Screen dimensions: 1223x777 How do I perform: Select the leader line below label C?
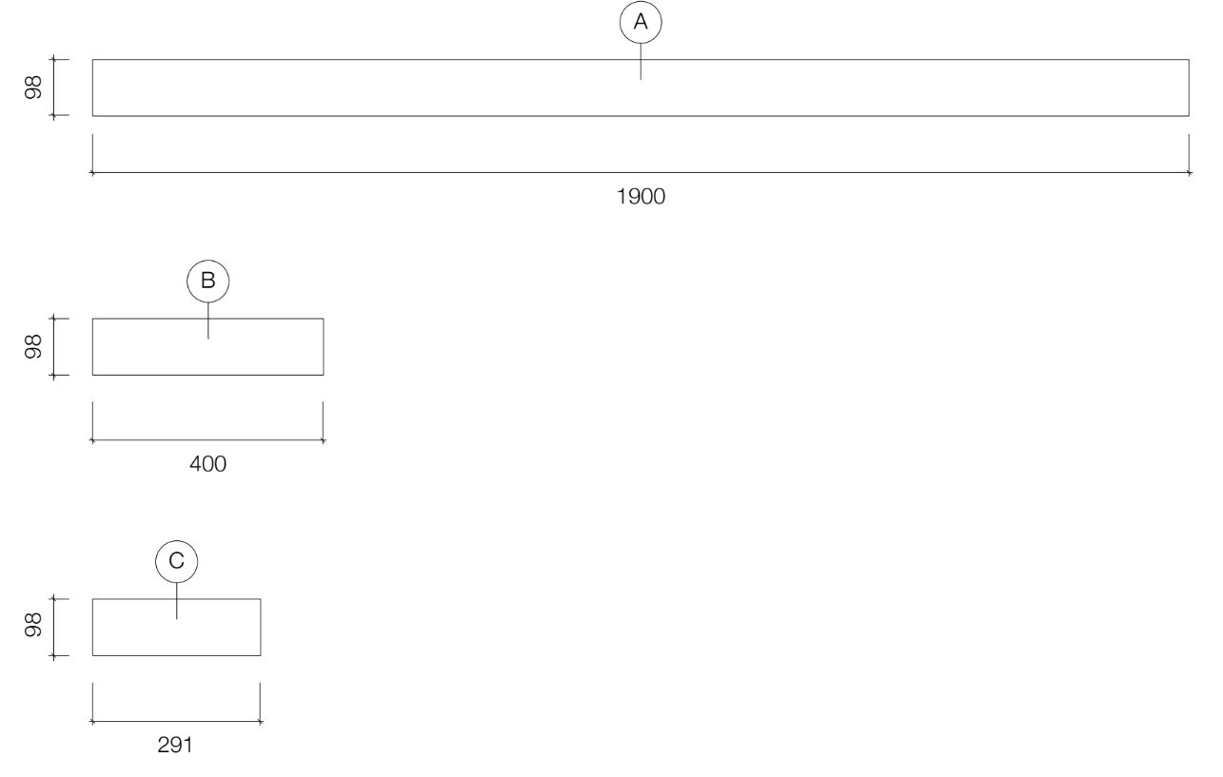pyautogui.click(x=177, y=601)
